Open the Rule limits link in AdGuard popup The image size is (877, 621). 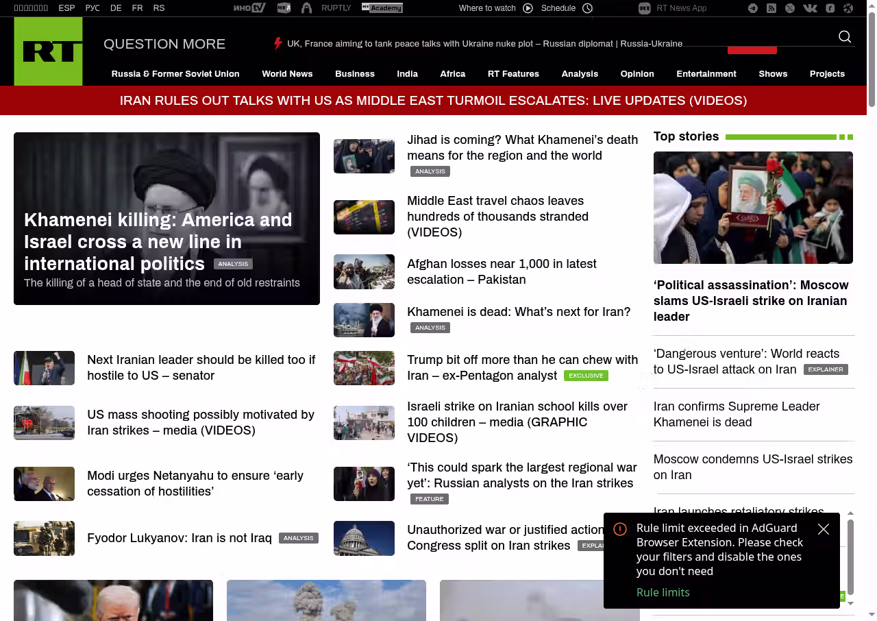coord(663,592)
